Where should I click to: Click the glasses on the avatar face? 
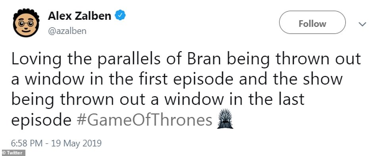click(x=26, y=23)
